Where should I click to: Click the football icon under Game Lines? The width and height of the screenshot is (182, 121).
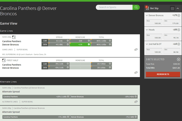(x=136, y=50)
